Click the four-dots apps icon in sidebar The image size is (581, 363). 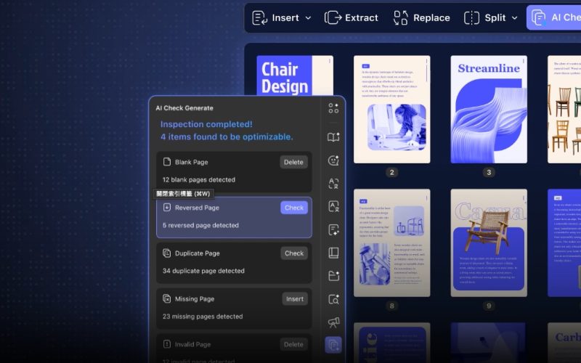333,108
